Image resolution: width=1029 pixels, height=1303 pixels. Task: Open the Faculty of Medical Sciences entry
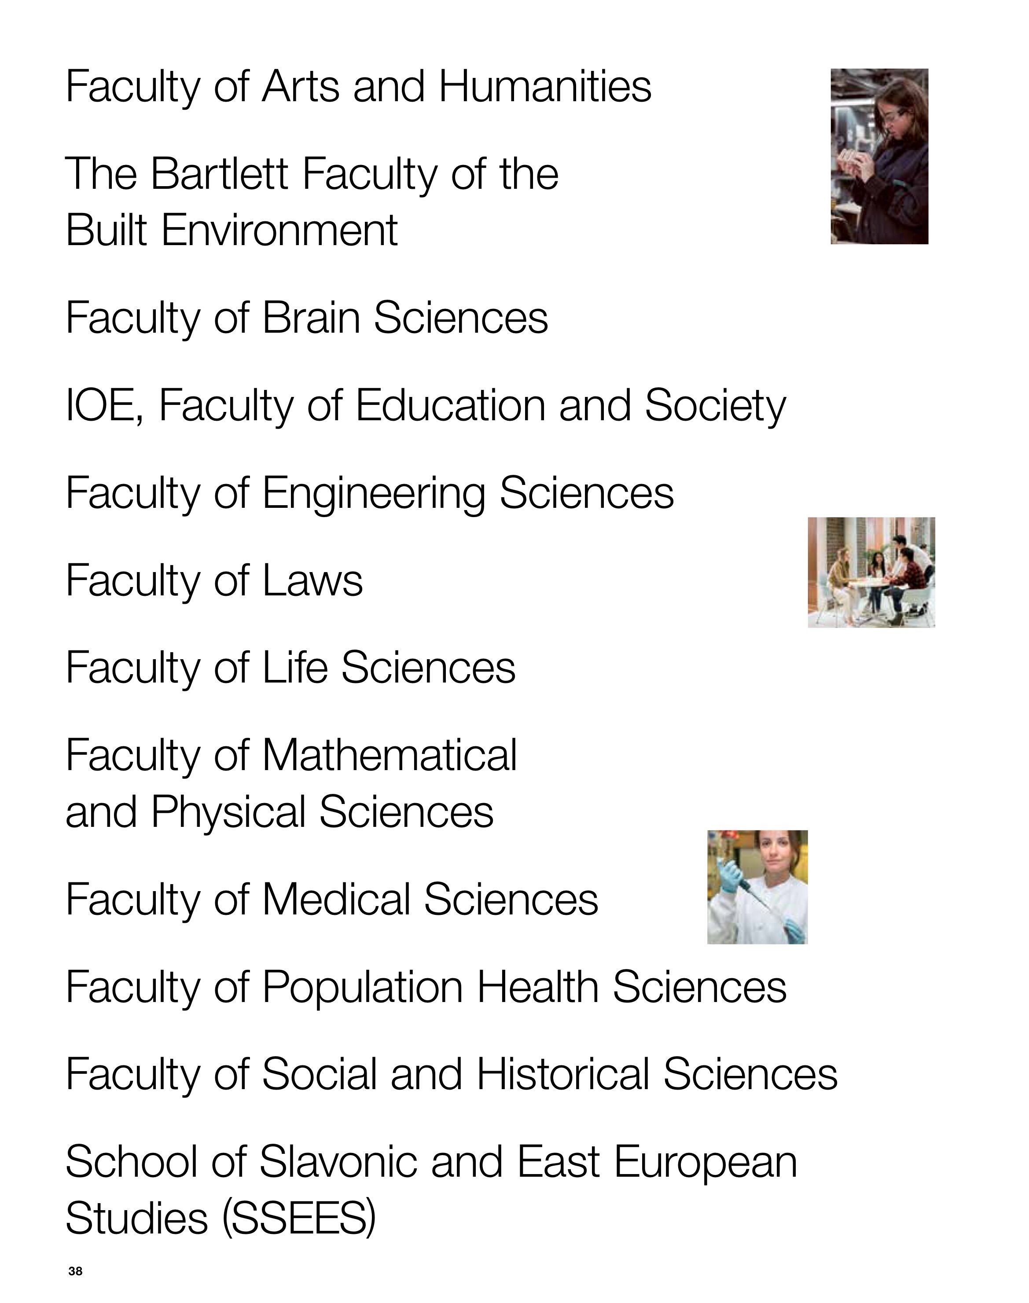click(331, 900)
